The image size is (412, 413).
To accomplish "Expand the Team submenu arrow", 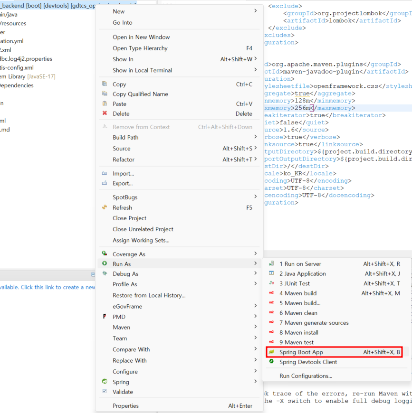I will pos(256,338).
